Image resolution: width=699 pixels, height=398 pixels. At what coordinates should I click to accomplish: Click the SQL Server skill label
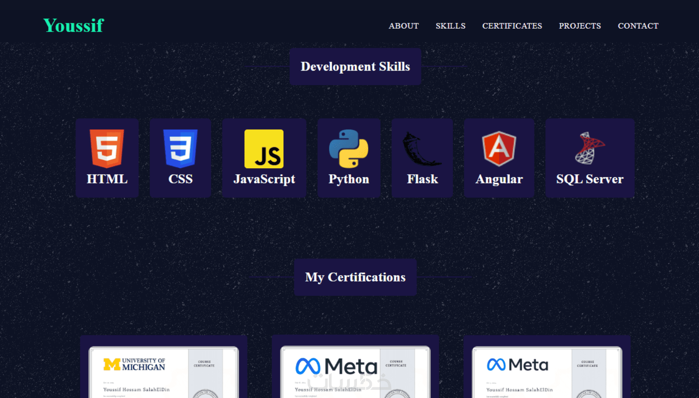click(590, 179)
